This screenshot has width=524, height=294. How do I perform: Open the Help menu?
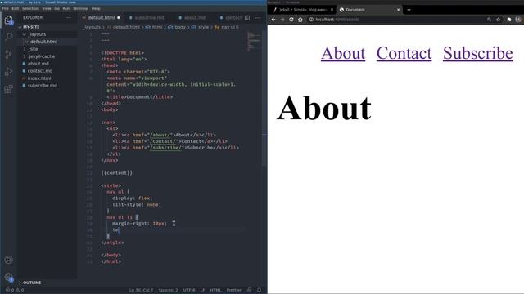pyautogui.click(x=96, y=8)
